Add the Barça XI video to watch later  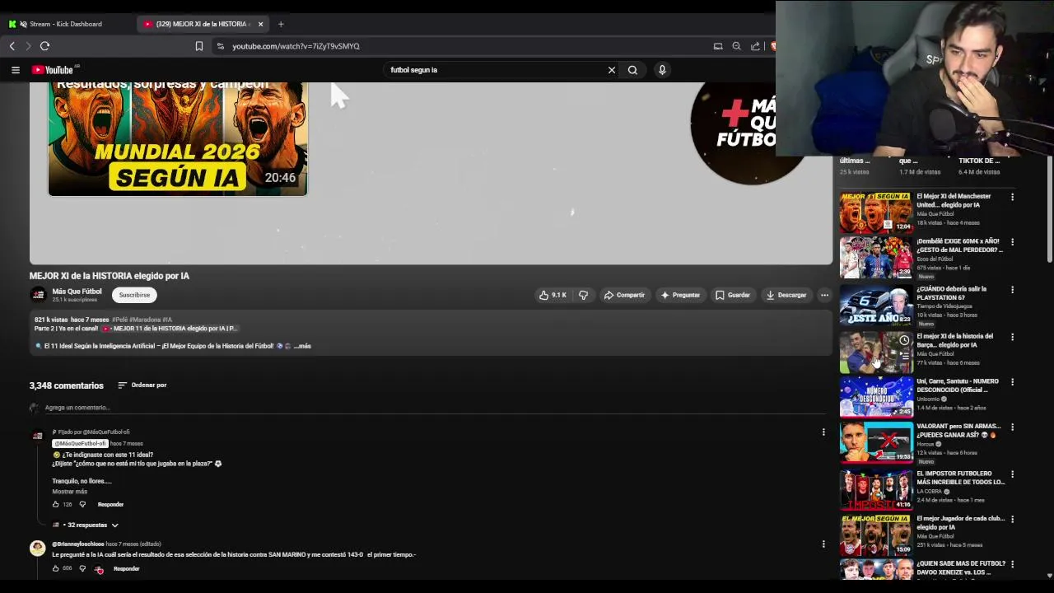coord(904,340)
